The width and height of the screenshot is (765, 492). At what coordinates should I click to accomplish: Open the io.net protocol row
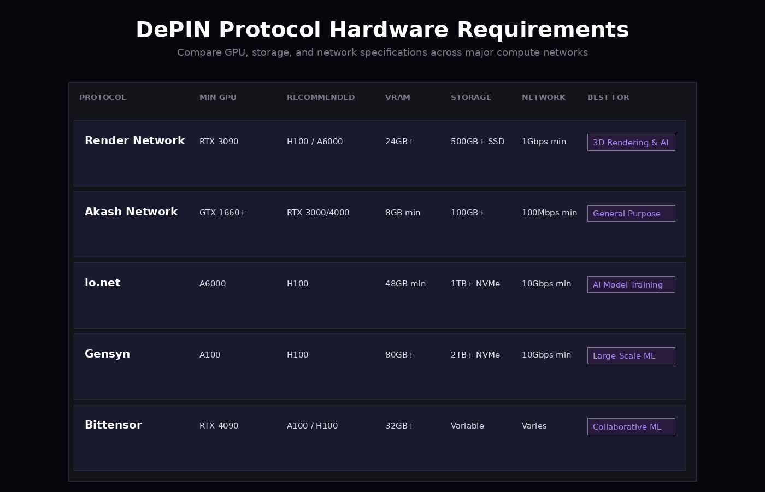[102, 283]
